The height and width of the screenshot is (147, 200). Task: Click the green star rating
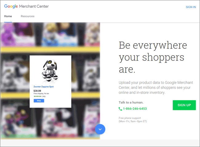[x=38, y=96]
